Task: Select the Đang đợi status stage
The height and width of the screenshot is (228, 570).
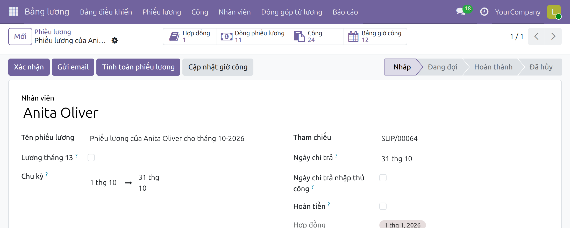Action: pyautogui.click(x=443, y=67)
